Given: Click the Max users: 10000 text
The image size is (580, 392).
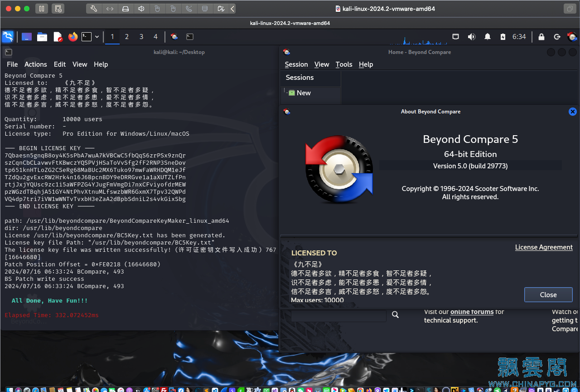Looking at the screenshot, I should pos(317,300).
